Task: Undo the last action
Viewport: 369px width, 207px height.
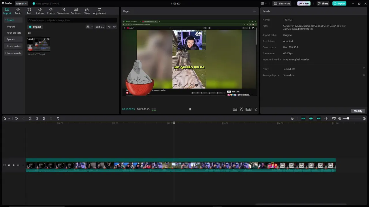Action: (x=16, y=118)
